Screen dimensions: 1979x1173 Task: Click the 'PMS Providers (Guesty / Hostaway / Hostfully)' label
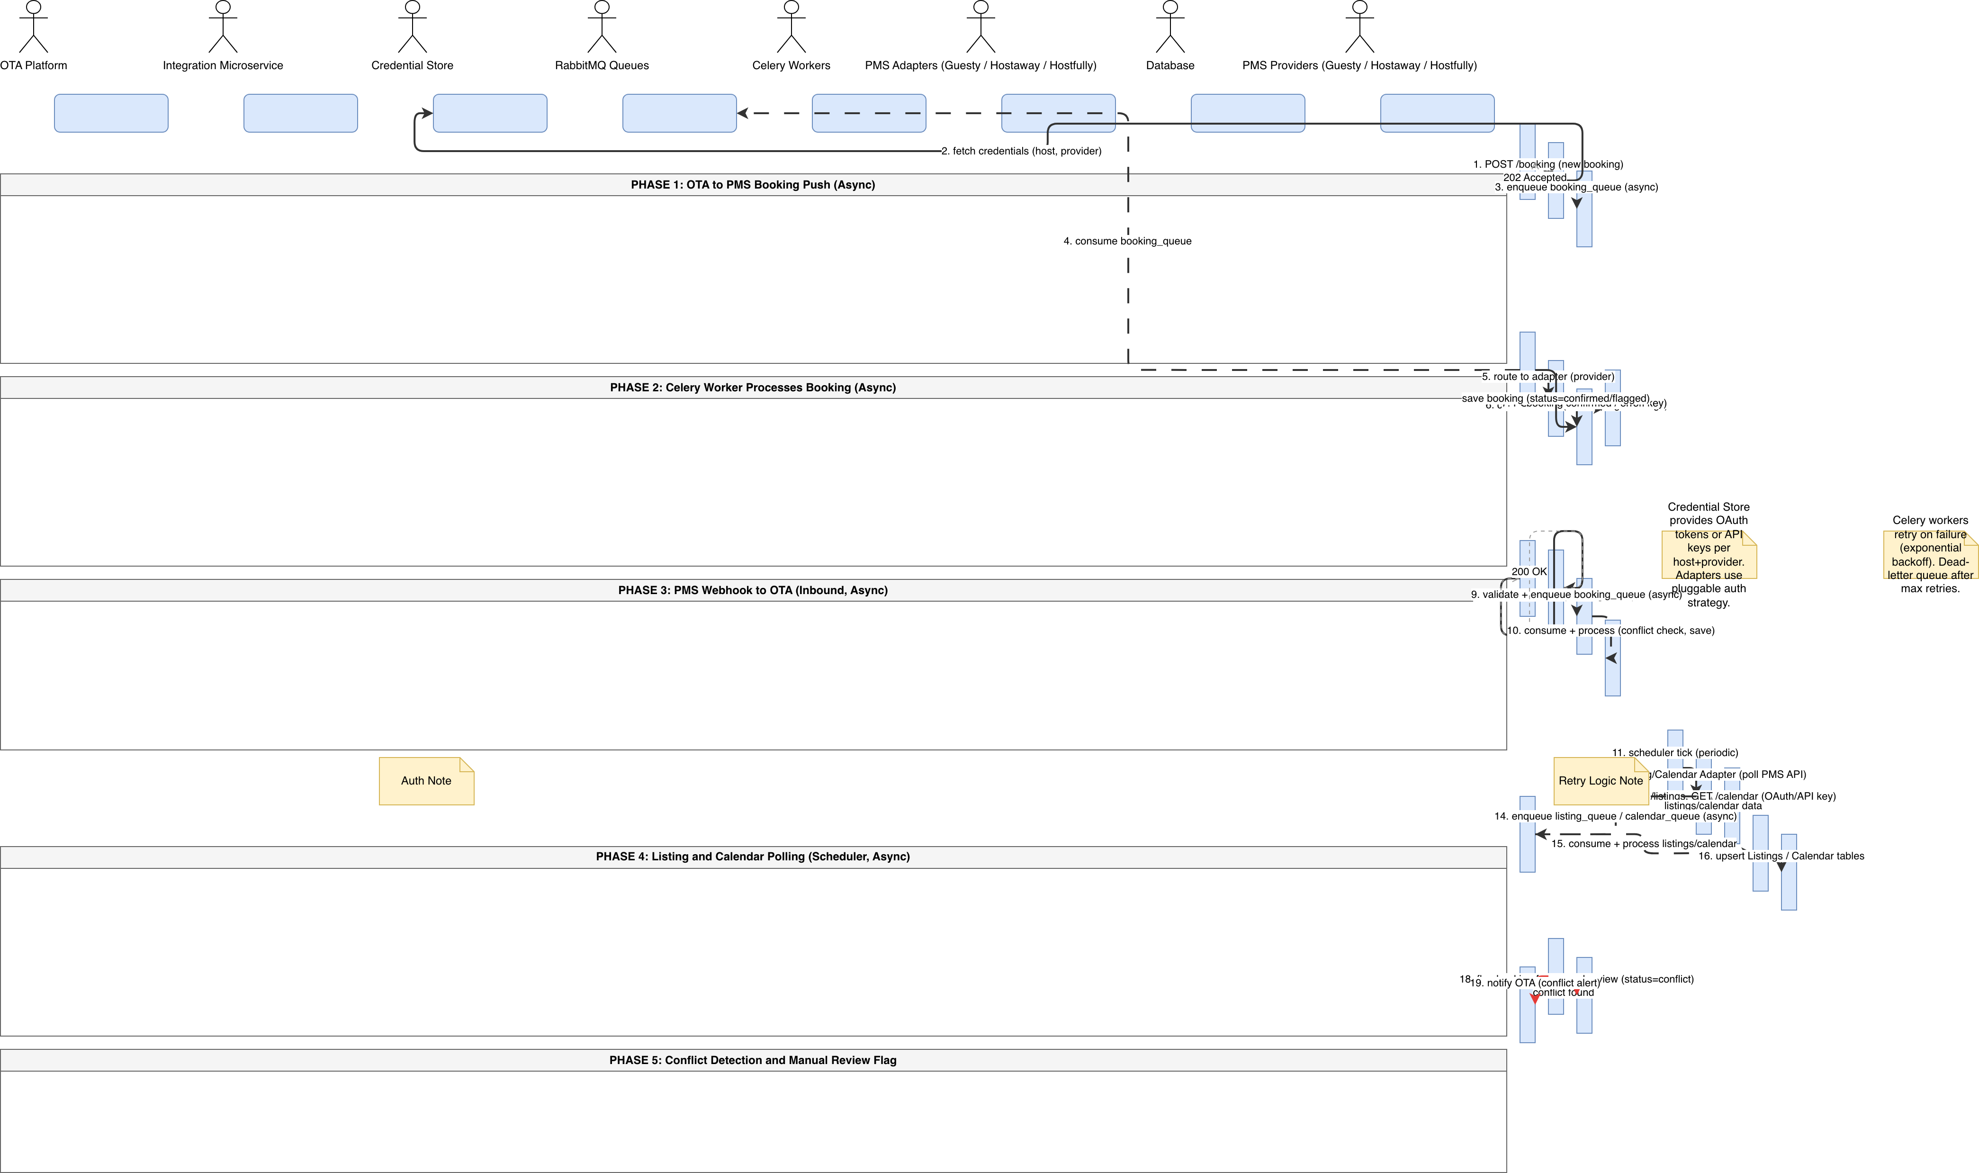pos(1359,65)
